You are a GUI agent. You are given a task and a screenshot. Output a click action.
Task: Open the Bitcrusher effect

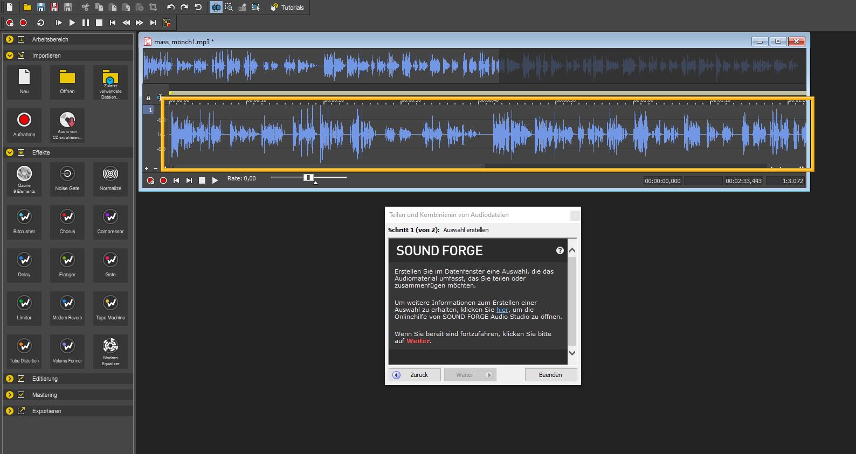24,222
